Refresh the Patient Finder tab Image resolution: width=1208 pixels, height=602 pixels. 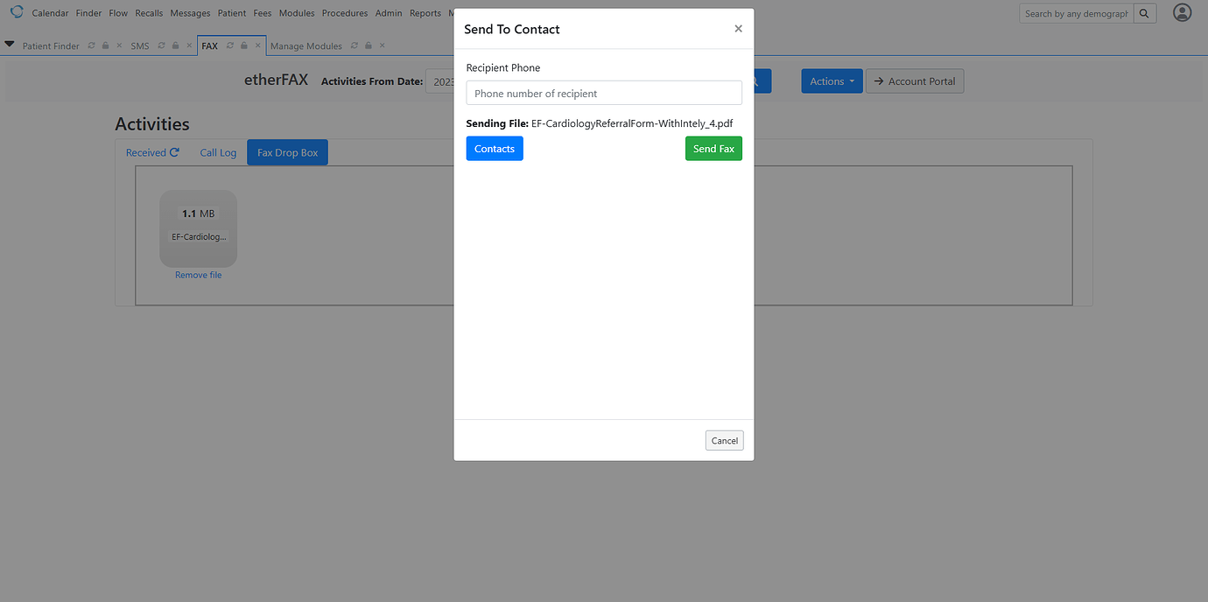91,45
